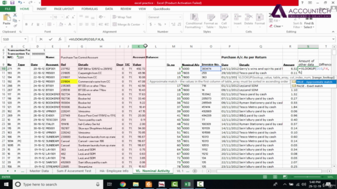Open the FILE tab
The height and width of the screenshot is (189, 337).
tap(7, 9)
